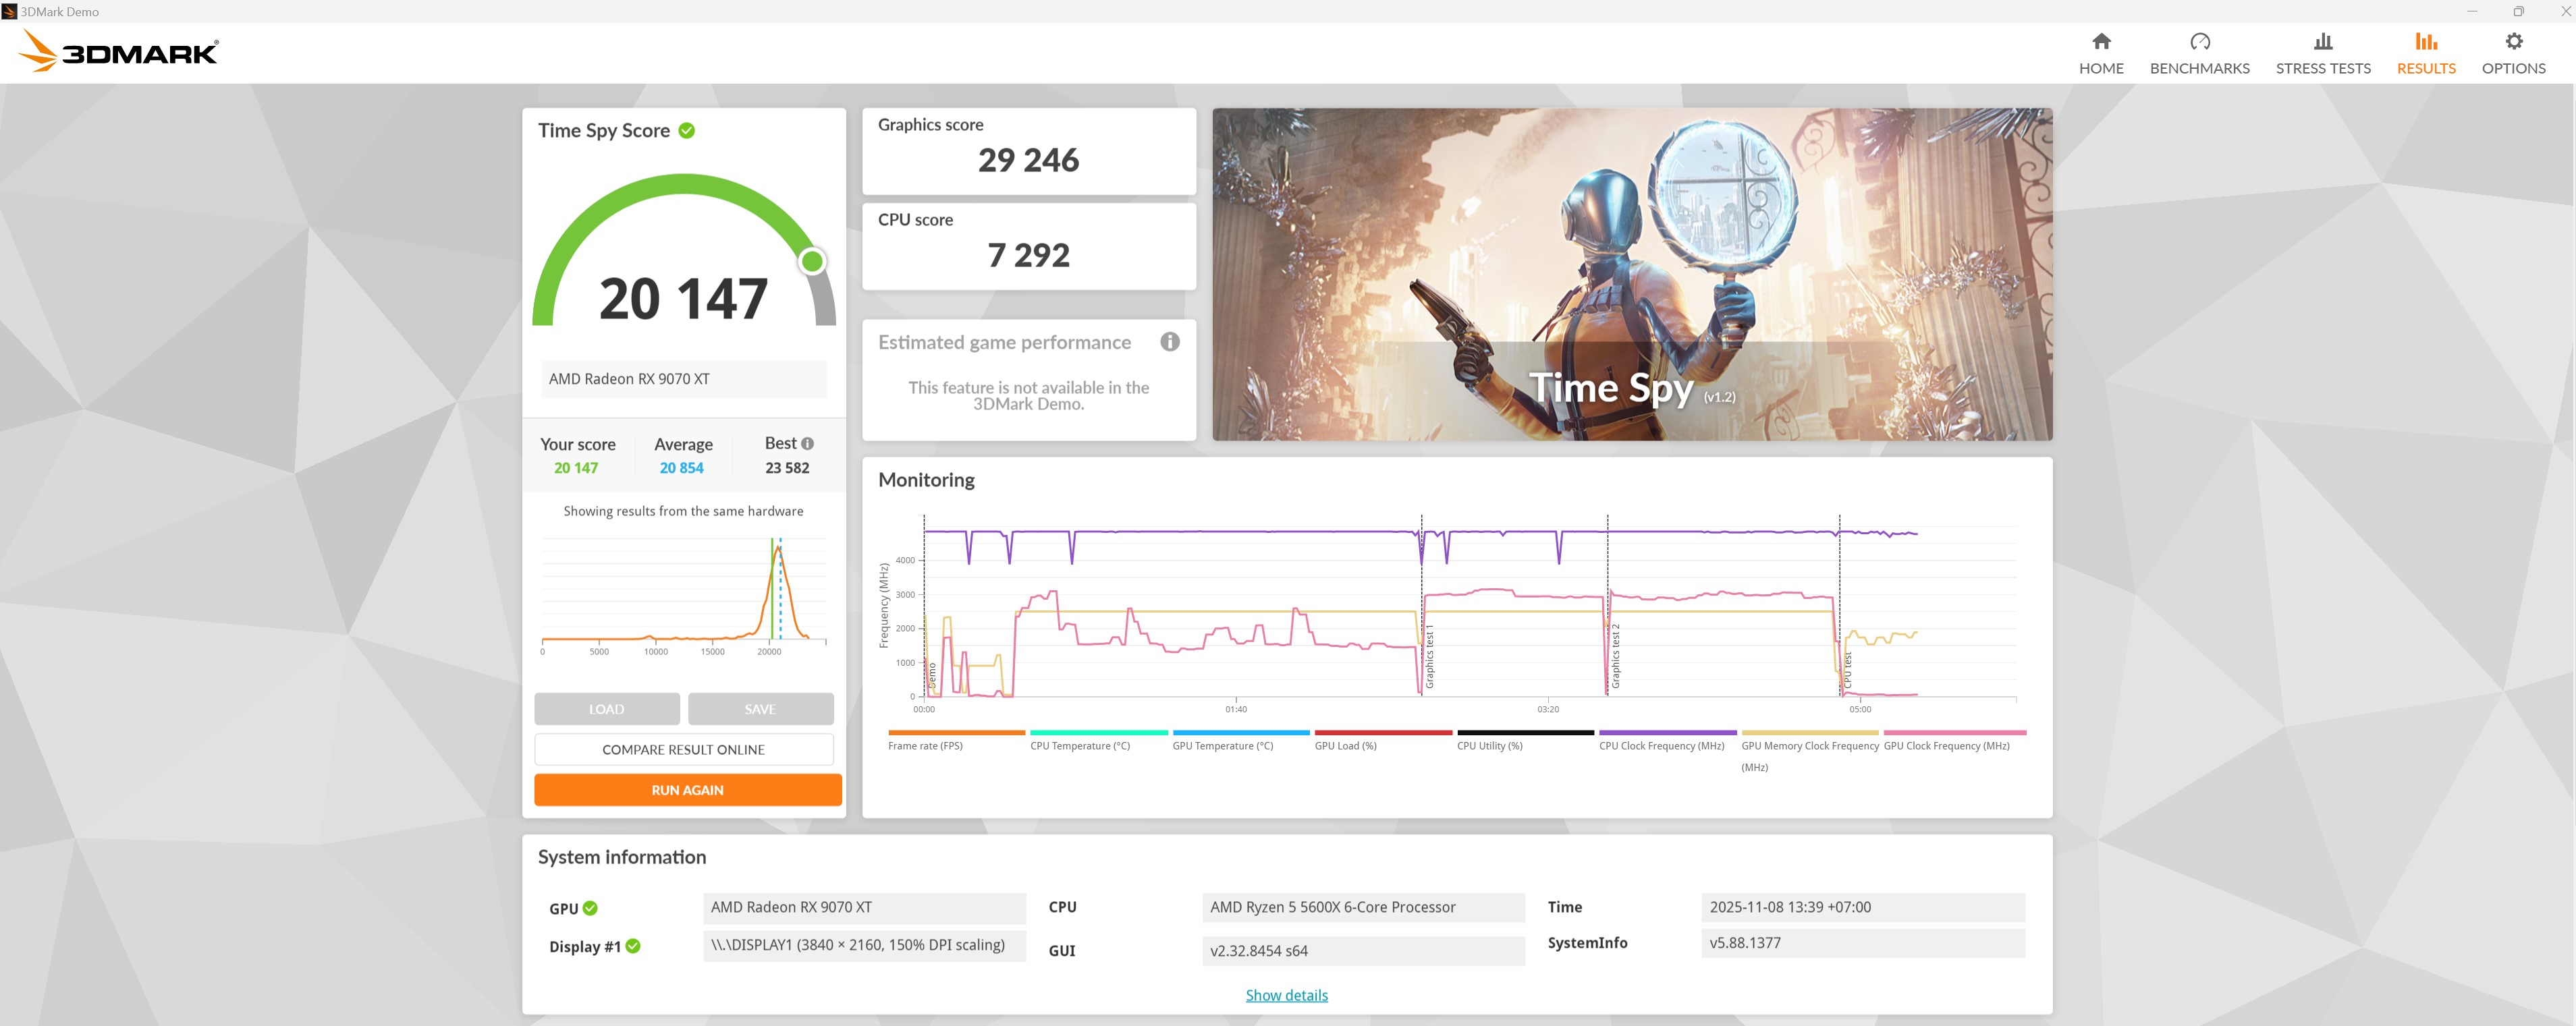Image resolution: width=2576 pixels, height=1026 pixels.
Task: Click Compare Result Online button
Action: coord(683,750)
